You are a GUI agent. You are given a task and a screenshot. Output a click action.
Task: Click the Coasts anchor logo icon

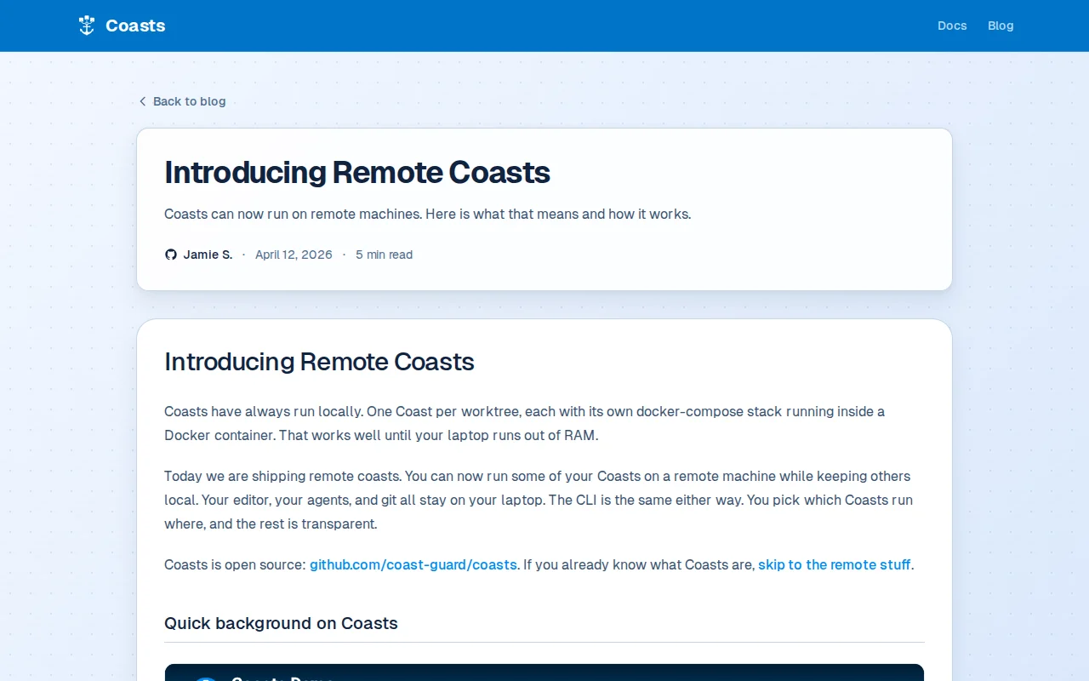point(87,26)
